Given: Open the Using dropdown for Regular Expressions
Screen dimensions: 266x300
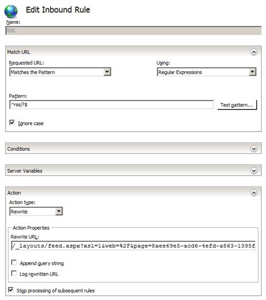Looking at the screenshot, I should (x=252, y=72).
